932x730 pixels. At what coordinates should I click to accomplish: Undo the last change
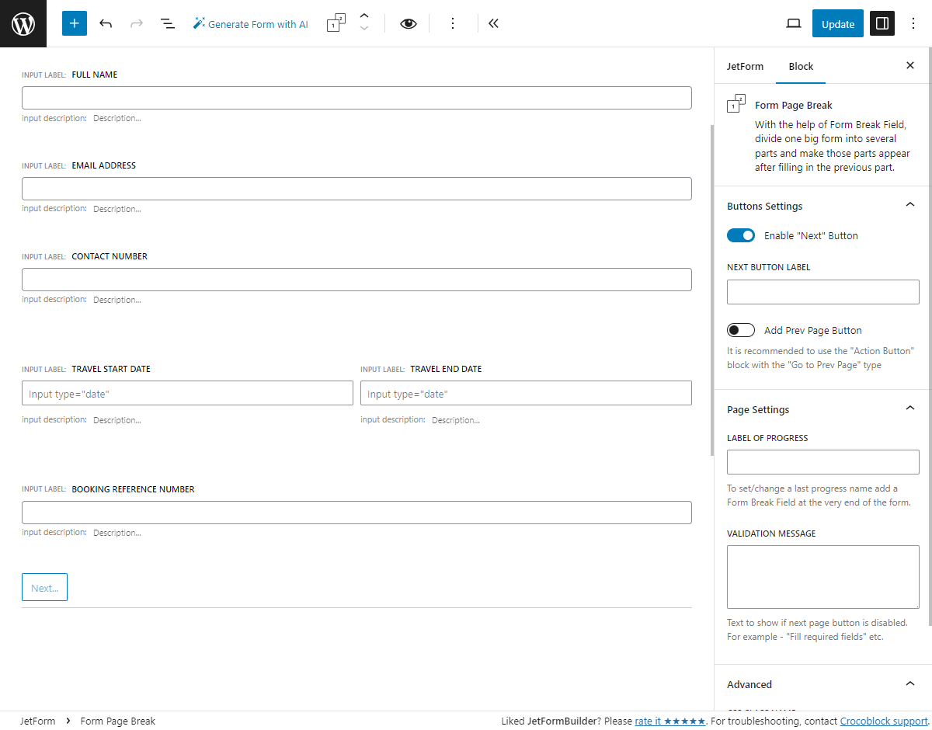(106, 23)
